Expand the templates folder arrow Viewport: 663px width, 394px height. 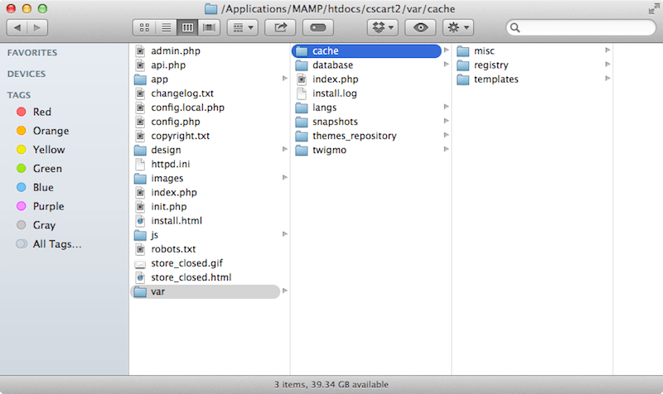click(607, 79)
